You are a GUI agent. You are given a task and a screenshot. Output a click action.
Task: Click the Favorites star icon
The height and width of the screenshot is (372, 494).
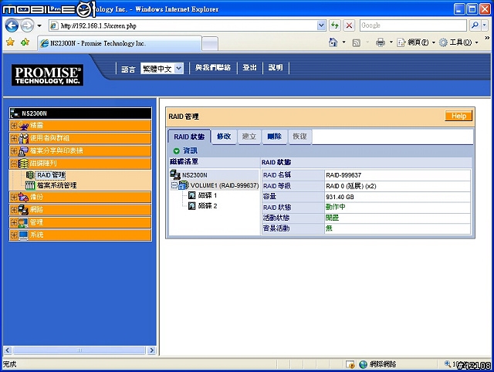click(x=10, y=42)
